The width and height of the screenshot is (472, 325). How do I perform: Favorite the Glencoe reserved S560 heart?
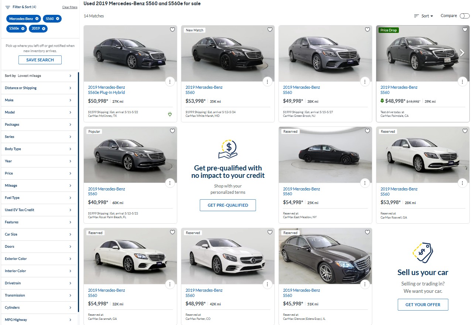pyautogui.click(x=367, y=232)
